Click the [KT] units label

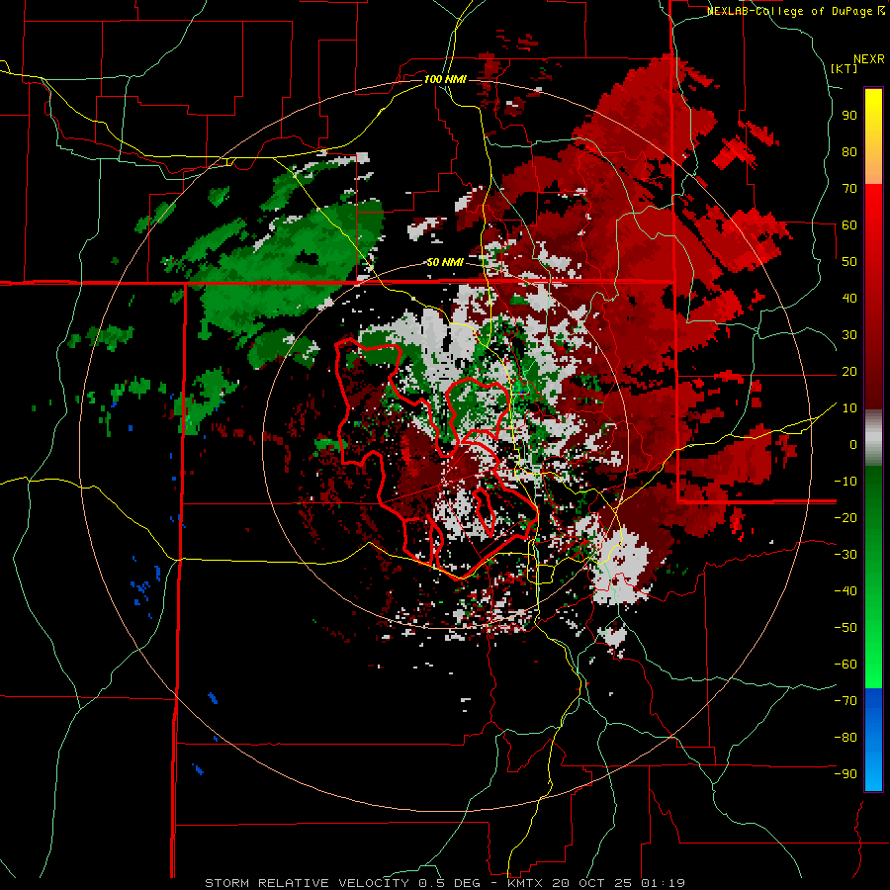(x=844, y=68)
